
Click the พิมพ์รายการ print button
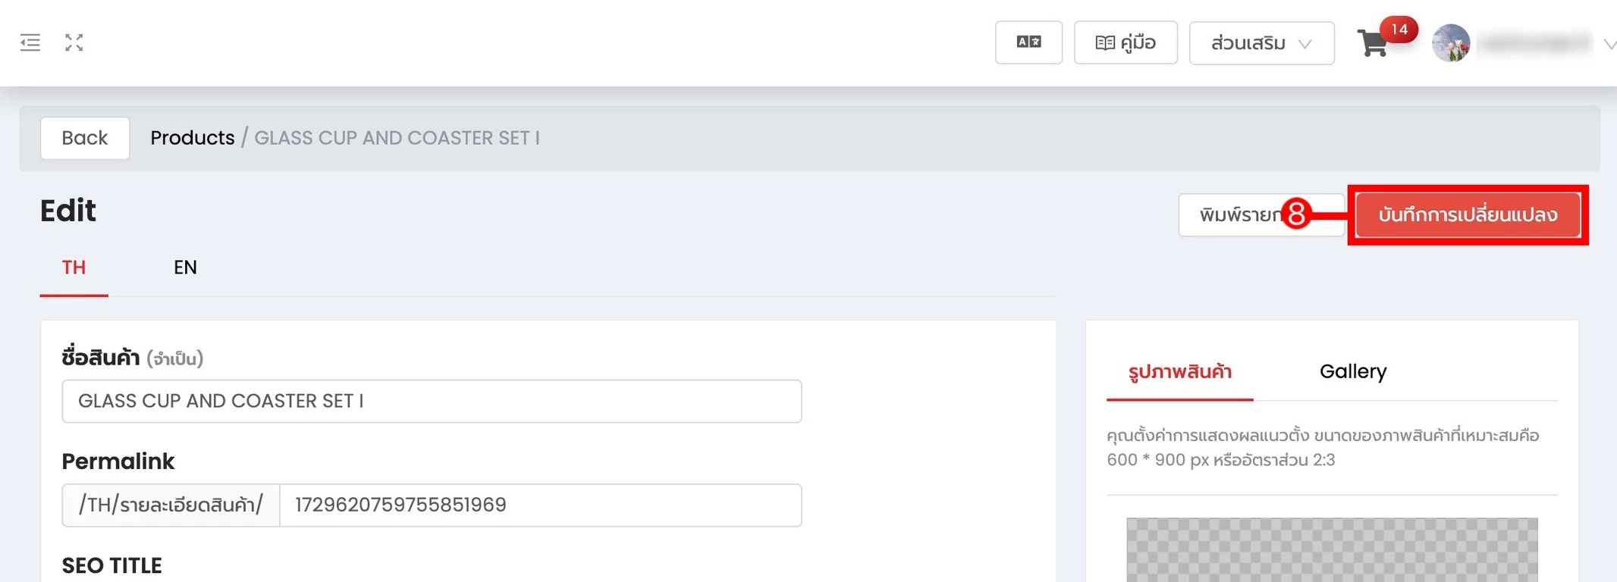click(x=1244, y=215)
